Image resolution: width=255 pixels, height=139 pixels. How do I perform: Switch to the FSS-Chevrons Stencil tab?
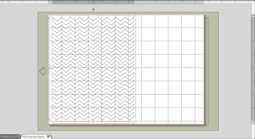pyautogui.click(x=34, y=136)
